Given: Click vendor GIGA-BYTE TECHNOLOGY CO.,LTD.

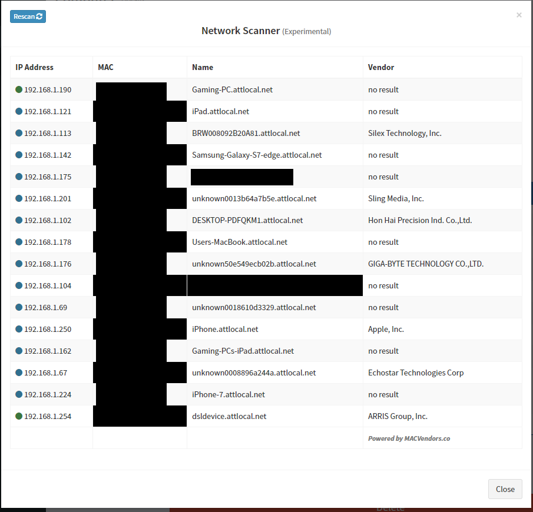Looking at the screenshot, I should (426, 264).
